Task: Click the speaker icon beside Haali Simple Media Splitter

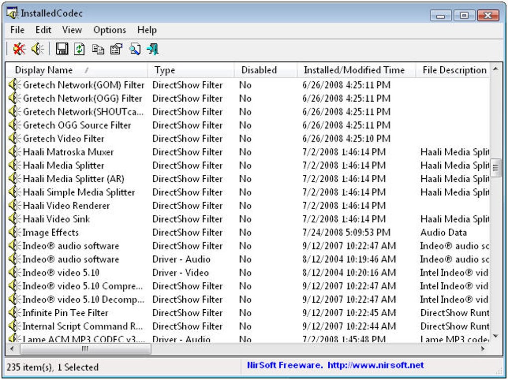Action: 14,192
